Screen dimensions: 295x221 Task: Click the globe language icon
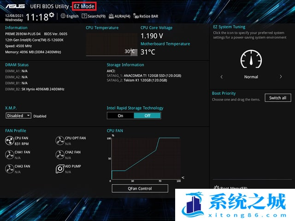pyautogui.click(x=63, y=16)
